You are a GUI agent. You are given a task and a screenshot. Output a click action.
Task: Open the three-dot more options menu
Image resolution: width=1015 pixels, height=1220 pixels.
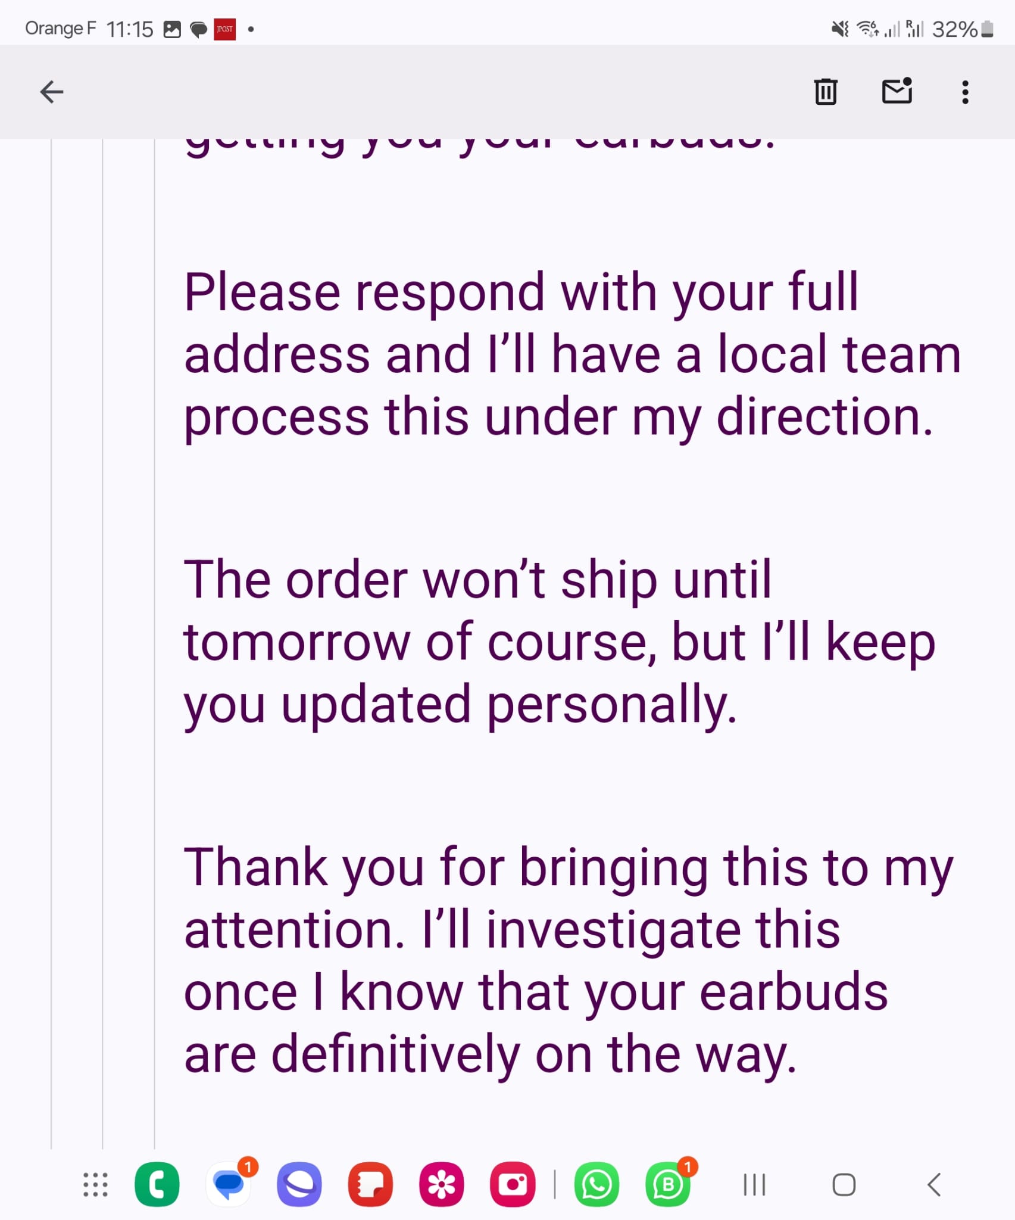coord(965,92)
